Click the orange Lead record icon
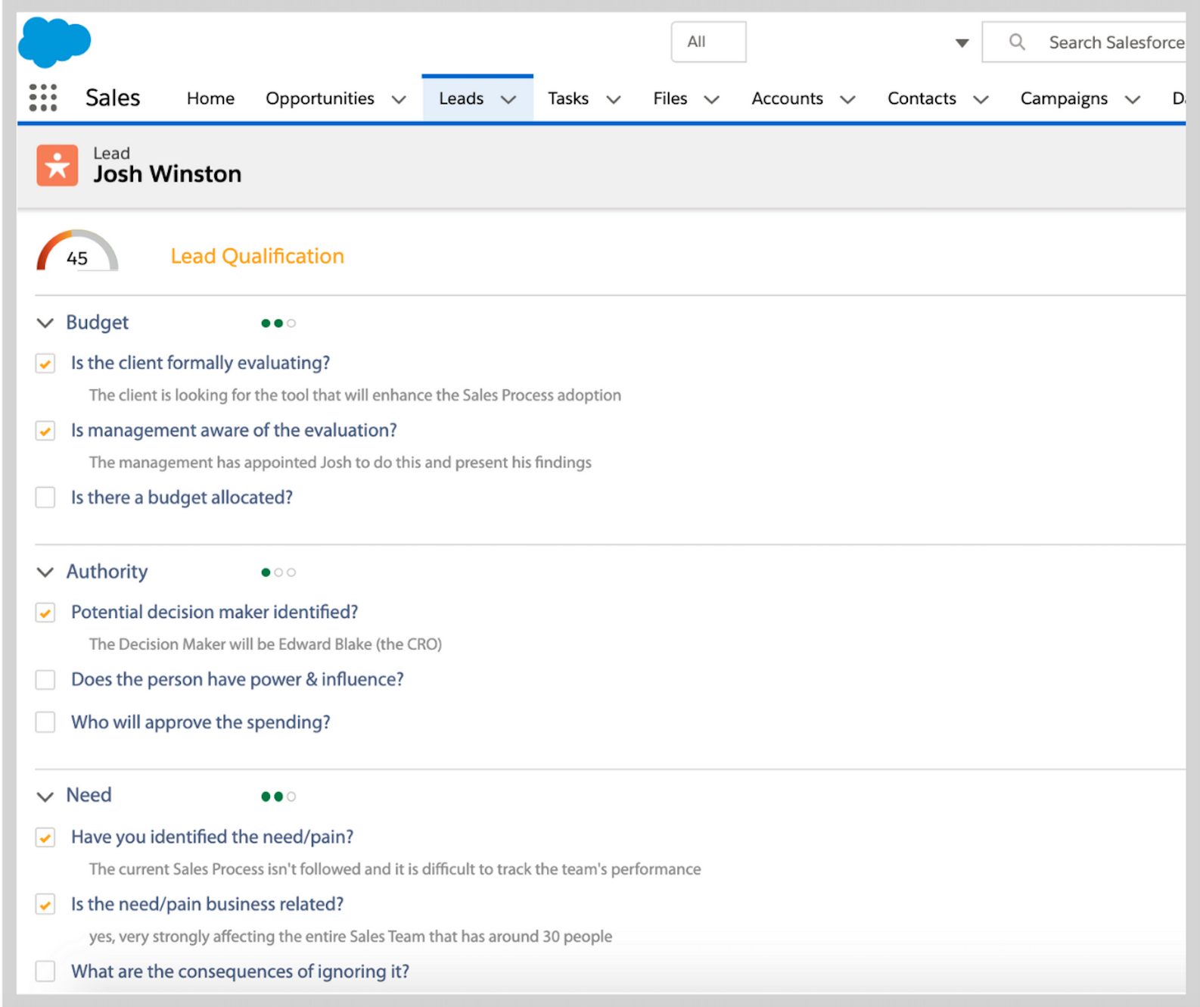This screenshot has height=1007, width=1200. 57,165
